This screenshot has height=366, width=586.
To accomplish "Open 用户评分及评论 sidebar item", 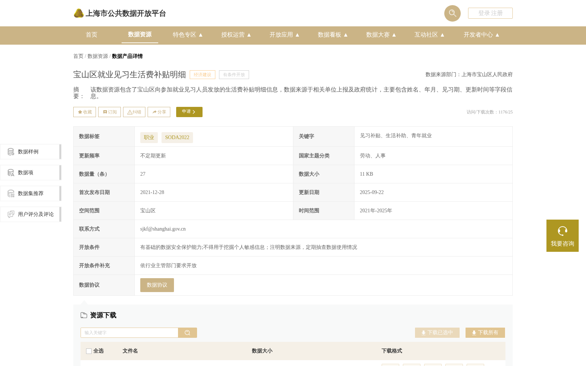I will [x=30, y=214].
